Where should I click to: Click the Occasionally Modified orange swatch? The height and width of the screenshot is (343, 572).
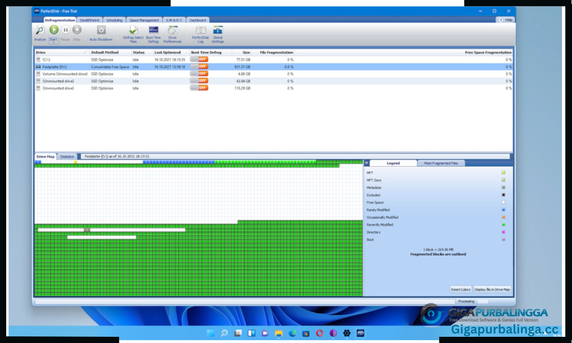tap(503, 218)
